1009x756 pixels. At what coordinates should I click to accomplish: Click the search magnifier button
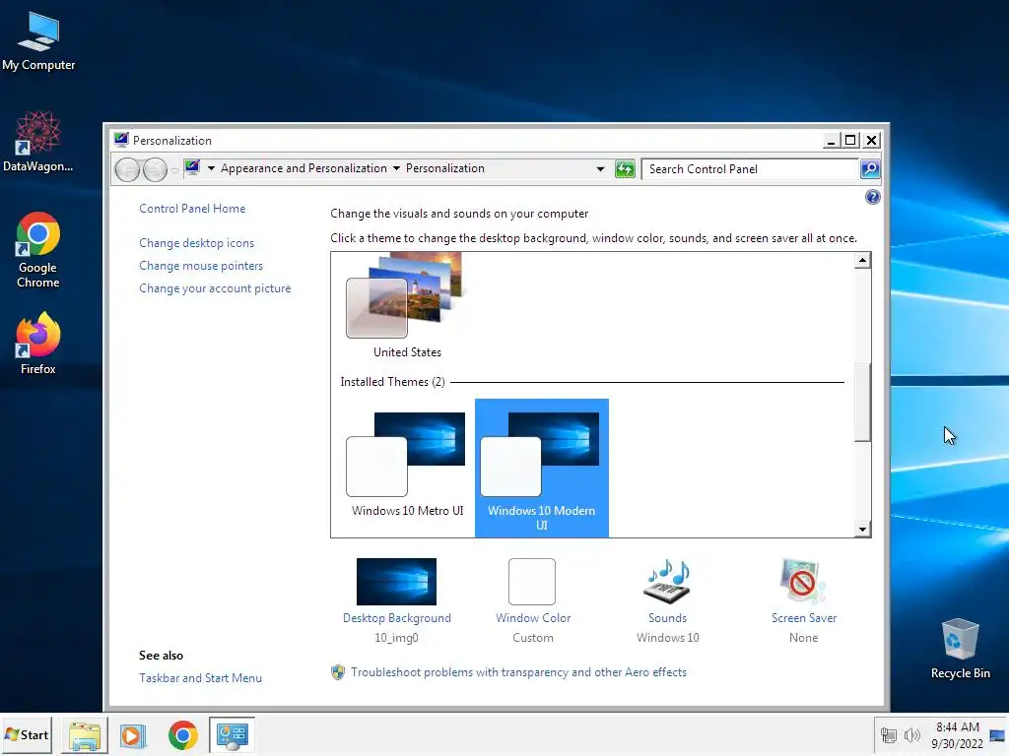click(x=870, y=169)
